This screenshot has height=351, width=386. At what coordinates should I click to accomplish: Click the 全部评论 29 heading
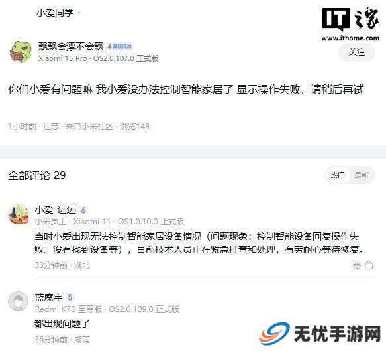pos(37,176)
